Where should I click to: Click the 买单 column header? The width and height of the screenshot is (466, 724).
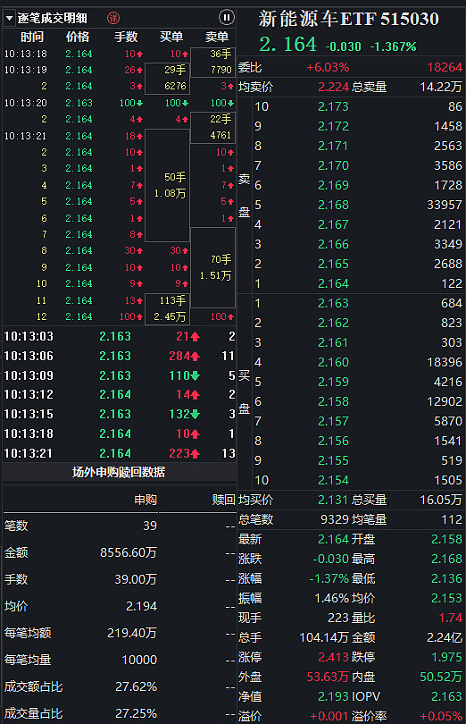click(171, 37)
